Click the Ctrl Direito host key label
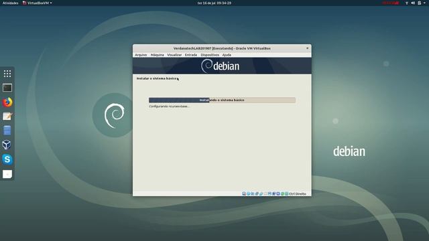Screen dimensions: 429x241 coord(298,193)
